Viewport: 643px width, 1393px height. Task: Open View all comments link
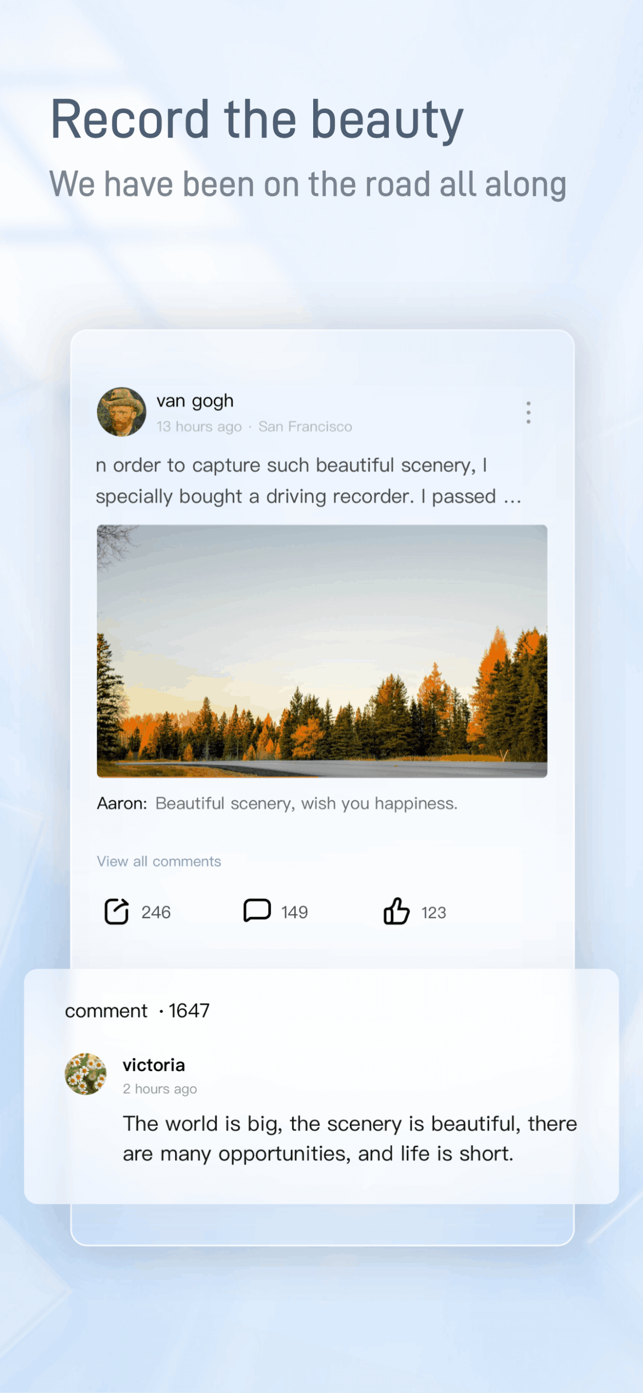[159, 861]
